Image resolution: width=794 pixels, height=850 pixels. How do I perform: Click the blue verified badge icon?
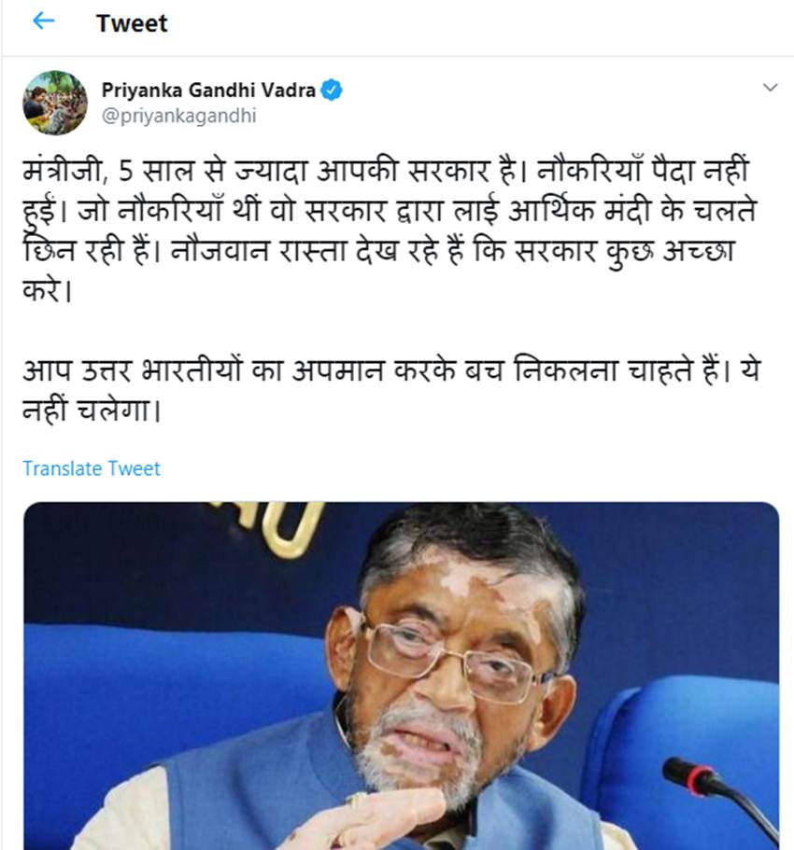[332, 90]
